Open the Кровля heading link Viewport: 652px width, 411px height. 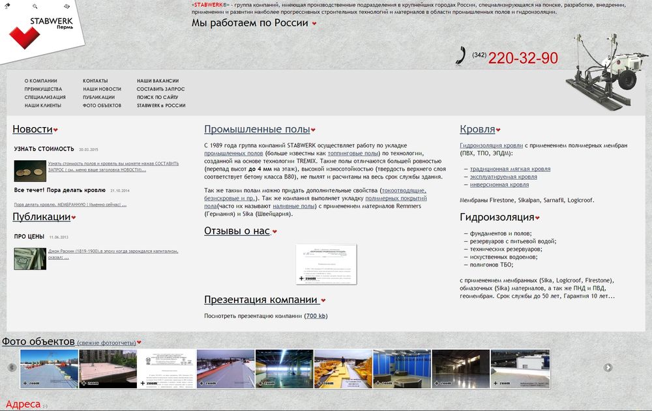[477, 129]
